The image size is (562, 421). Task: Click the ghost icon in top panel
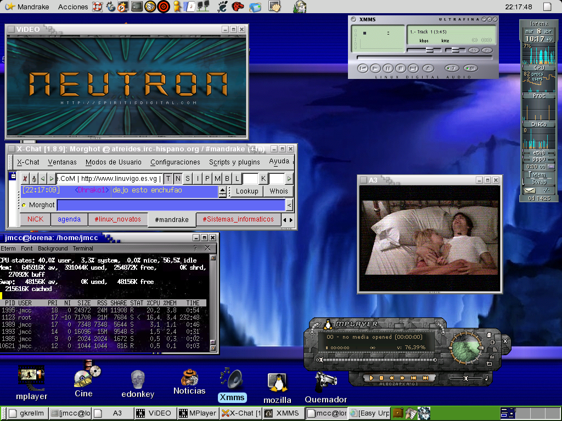click(299, 7)
